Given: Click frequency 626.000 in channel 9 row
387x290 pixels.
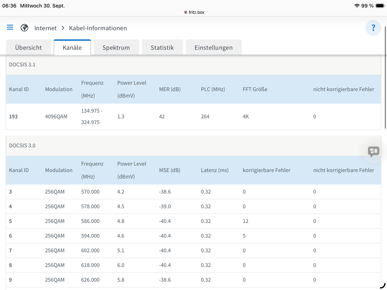Looking at the screenshot, I should (x=90, y=280).
